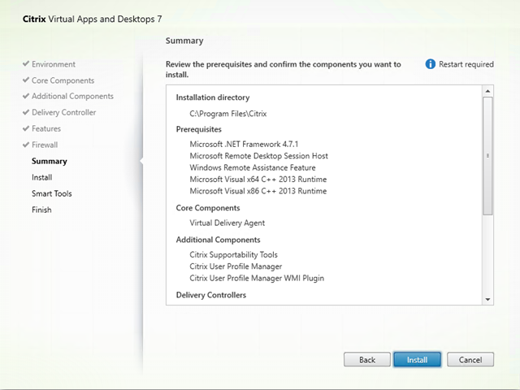Cancel the installation wizard
Viewport: 520px width, 390px height.
(x=470, y=359)
